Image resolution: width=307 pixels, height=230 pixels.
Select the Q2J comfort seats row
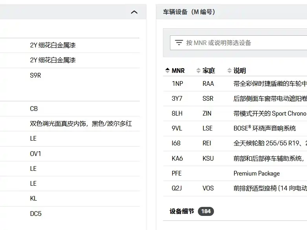tap(236, 188)
